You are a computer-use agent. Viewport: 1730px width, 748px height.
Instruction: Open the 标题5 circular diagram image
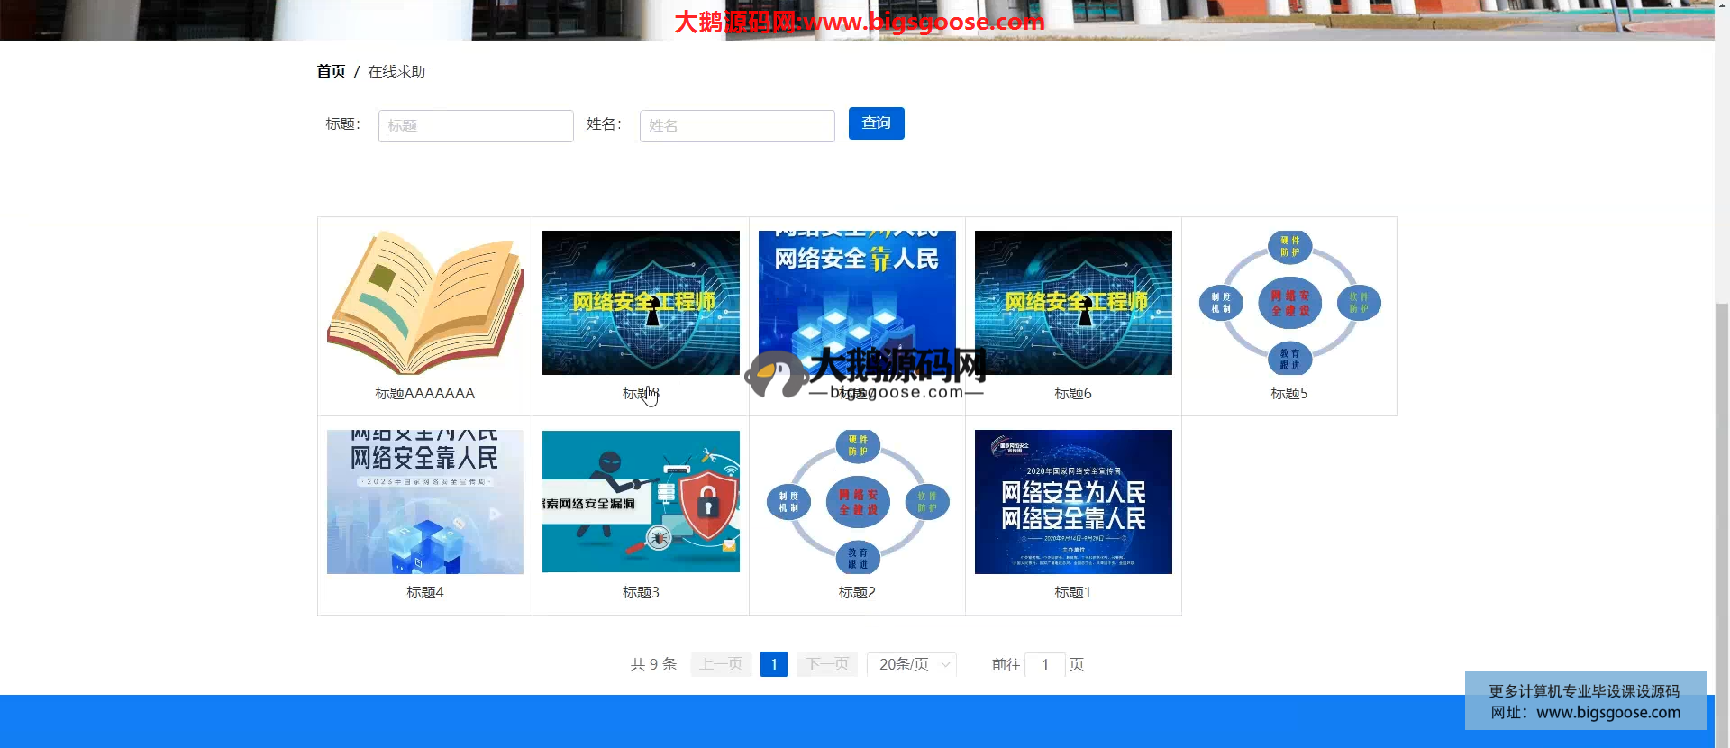click(x=1288, y=302)
